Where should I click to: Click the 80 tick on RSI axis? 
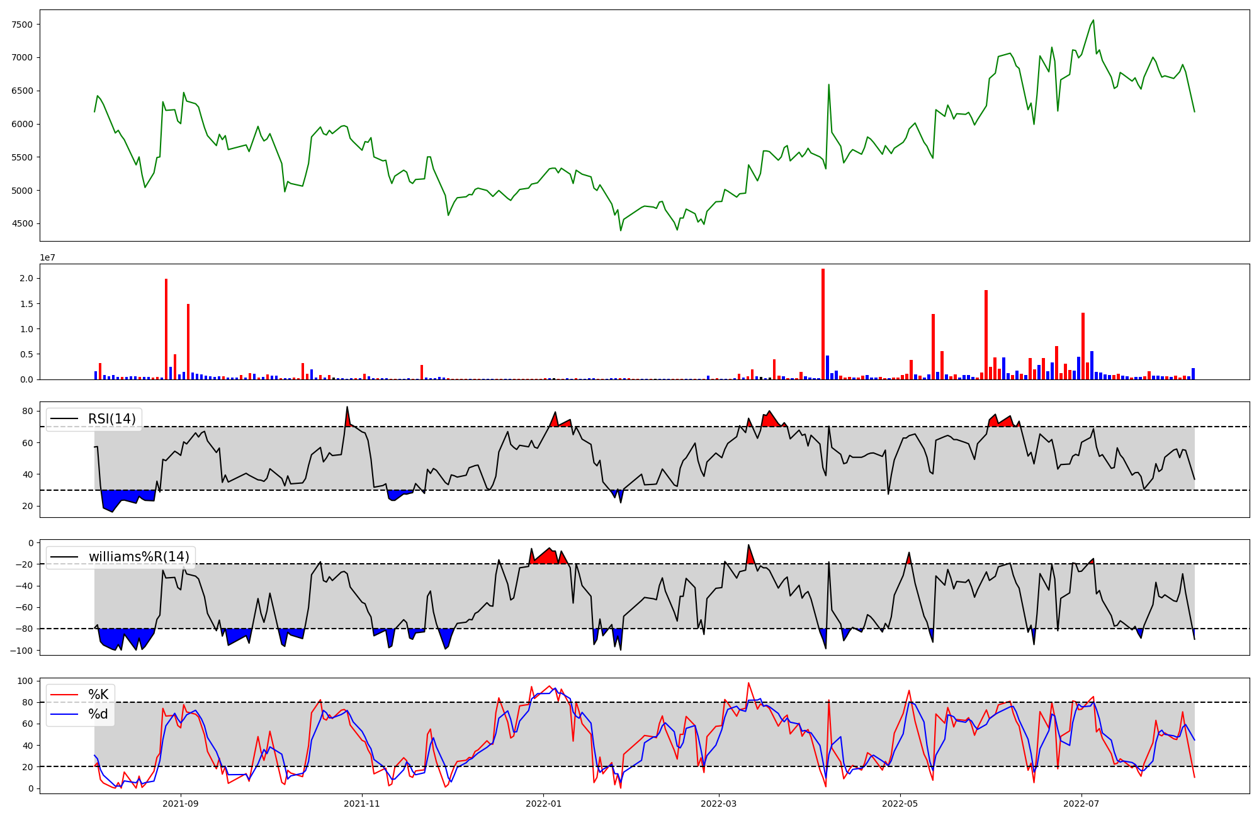27,412
